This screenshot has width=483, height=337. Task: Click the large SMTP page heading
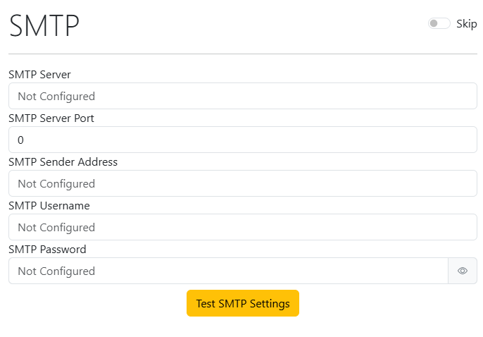[44, 26]
